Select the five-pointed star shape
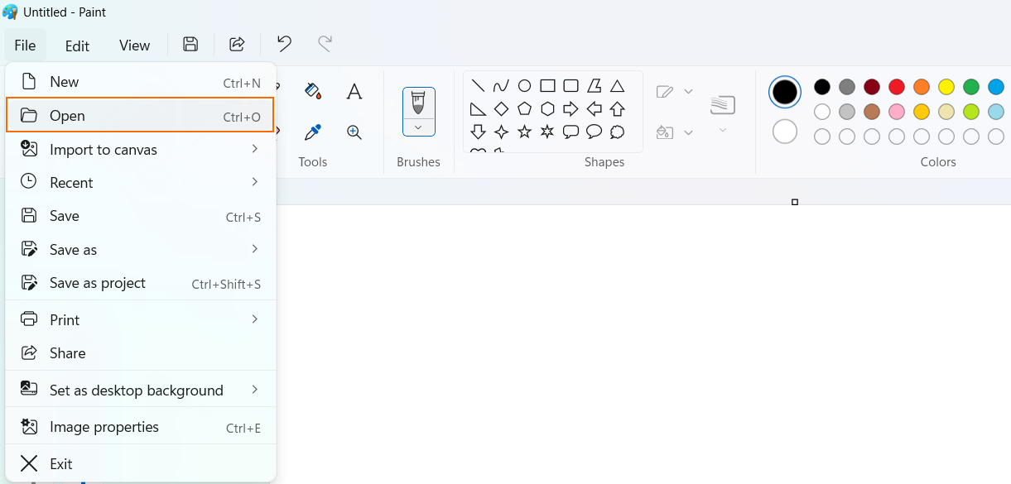 (523, 132)
